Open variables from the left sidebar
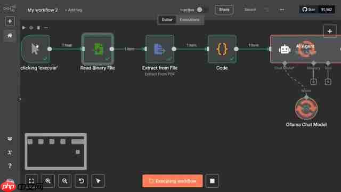Viewport: 341px width, 192px height. point(10,153)
